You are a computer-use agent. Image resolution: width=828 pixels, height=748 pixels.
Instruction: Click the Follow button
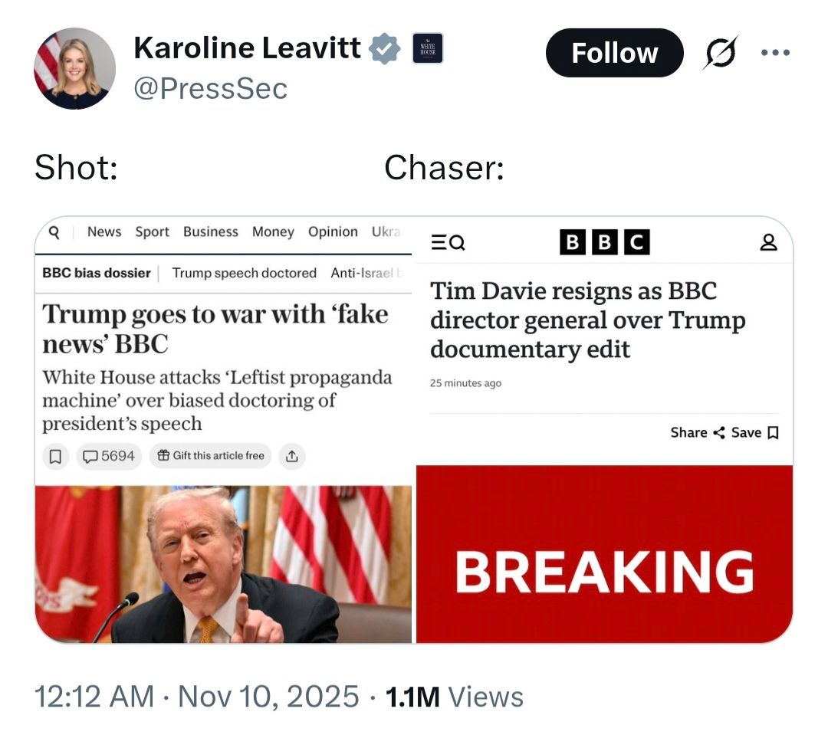coord(614,53)
